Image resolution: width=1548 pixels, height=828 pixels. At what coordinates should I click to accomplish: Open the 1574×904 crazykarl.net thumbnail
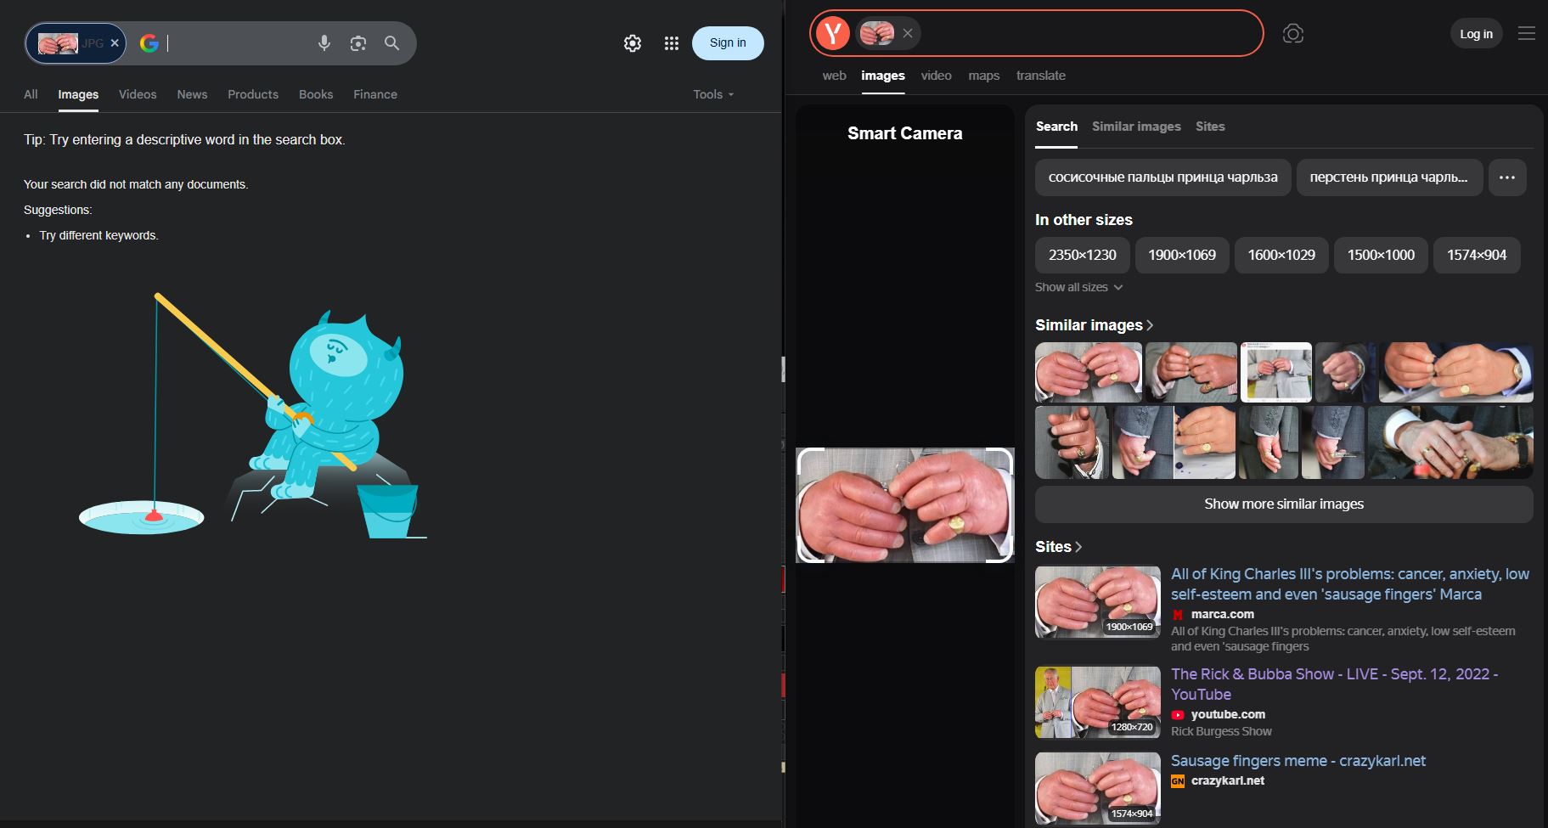[1098, 789]
